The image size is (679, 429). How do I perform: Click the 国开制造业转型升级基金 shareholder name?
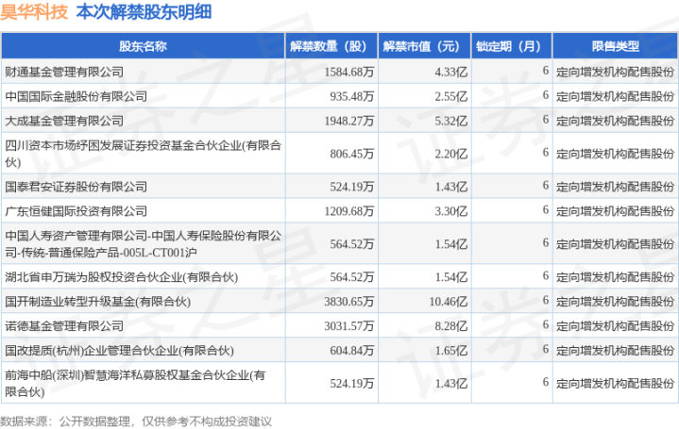coord(98,302)
